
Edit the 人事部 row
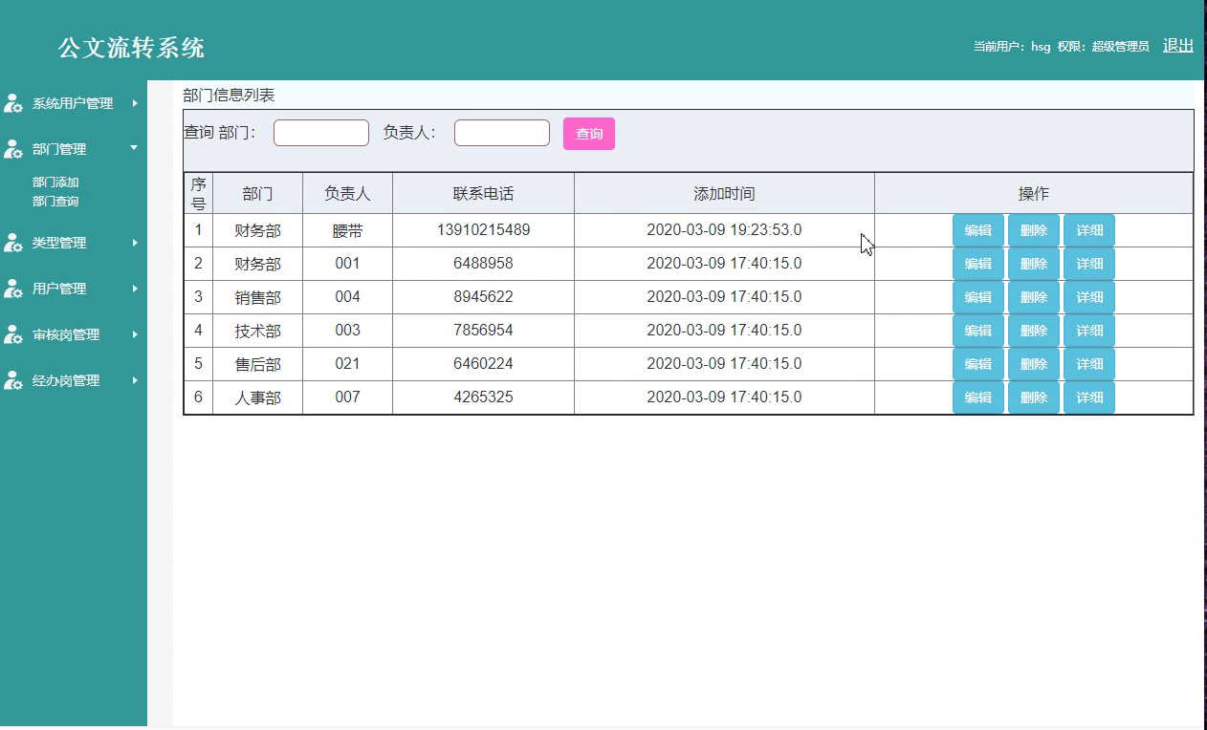(978, 397)
